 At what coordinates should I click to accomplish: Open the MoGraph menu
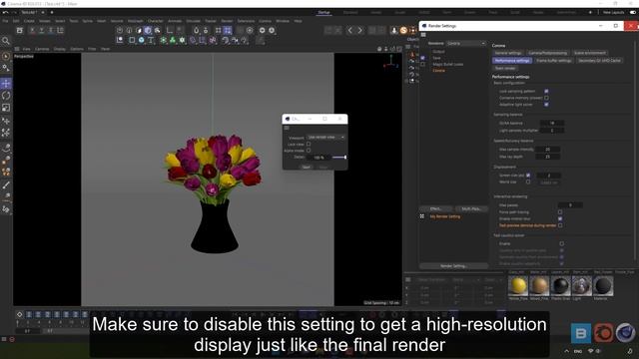136,21
